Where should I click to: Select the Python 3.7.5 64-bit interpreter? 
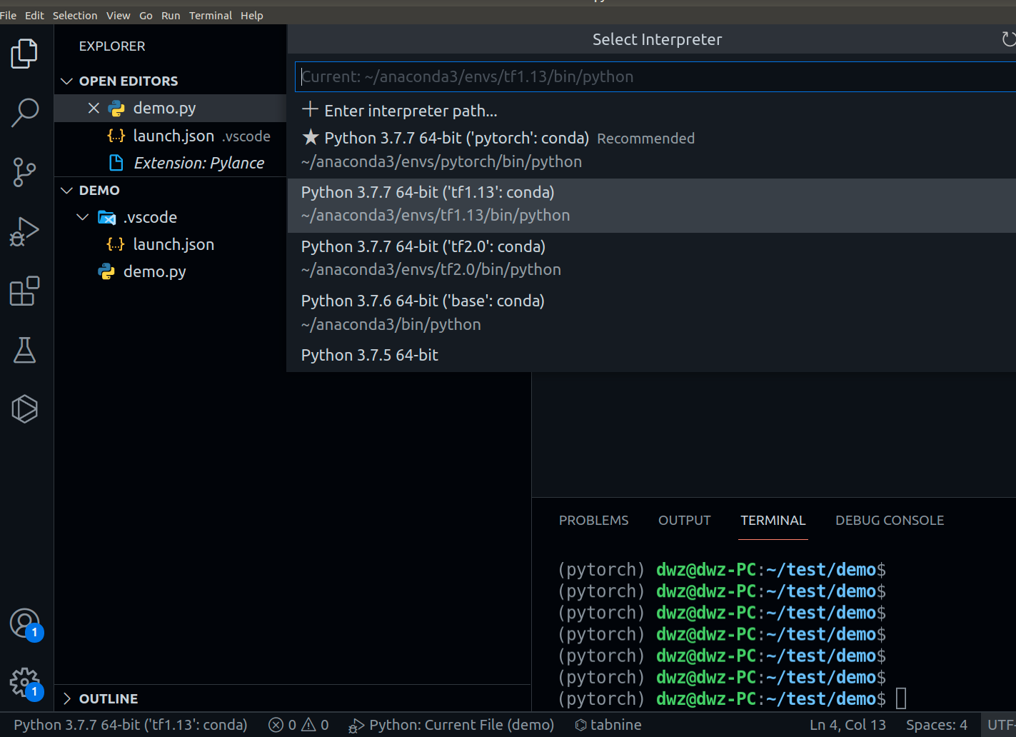[x=651, y=356]
